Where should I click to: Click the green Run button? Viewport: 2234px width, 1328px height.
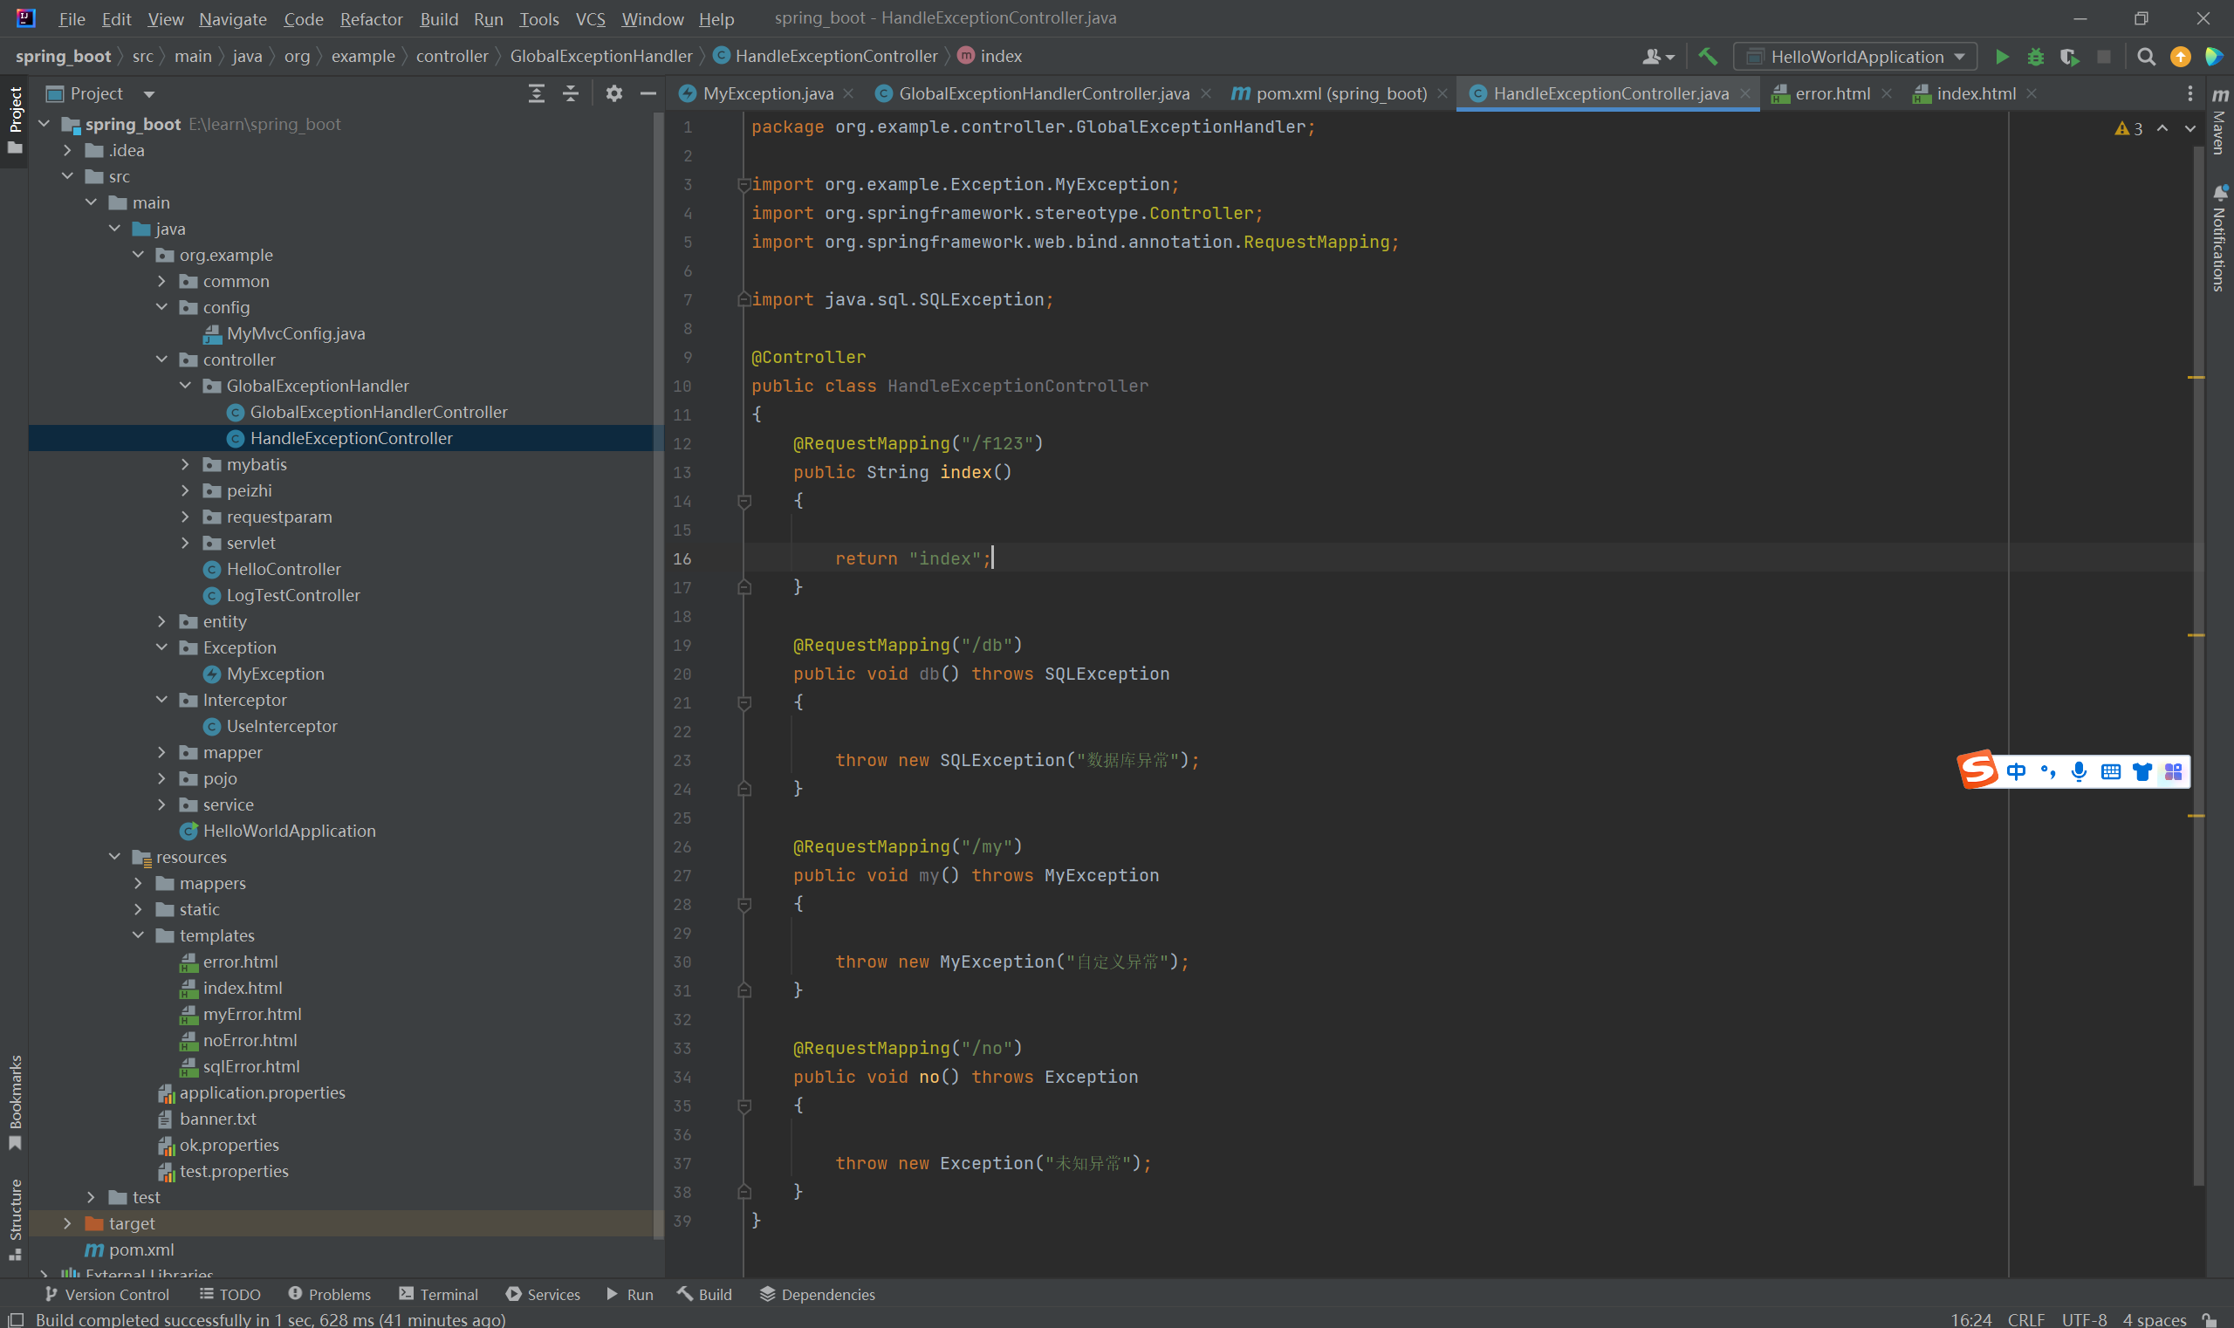click(x=2001, y=57)
